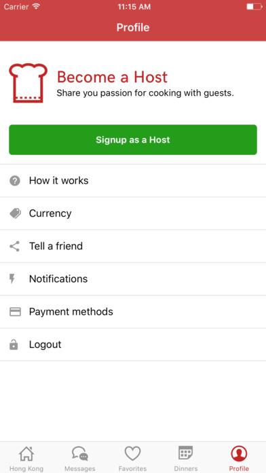Open Notifications settings
The height and width of the screenshot is (473, 266).
(x=133, y=279)
